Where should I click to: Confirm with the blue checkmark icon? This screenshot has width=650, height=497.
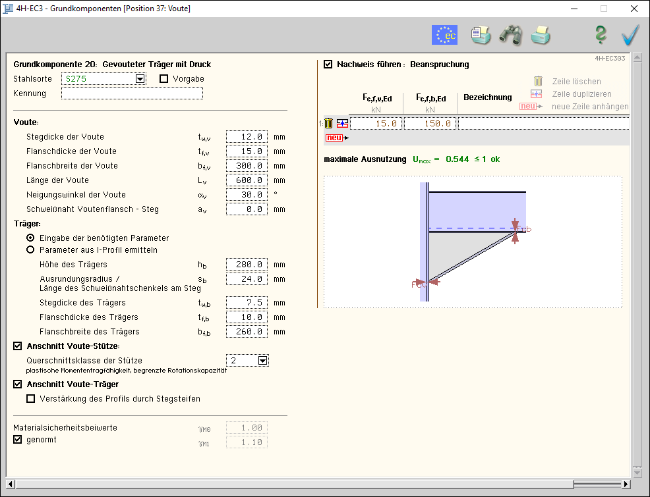tap(630, 35)
